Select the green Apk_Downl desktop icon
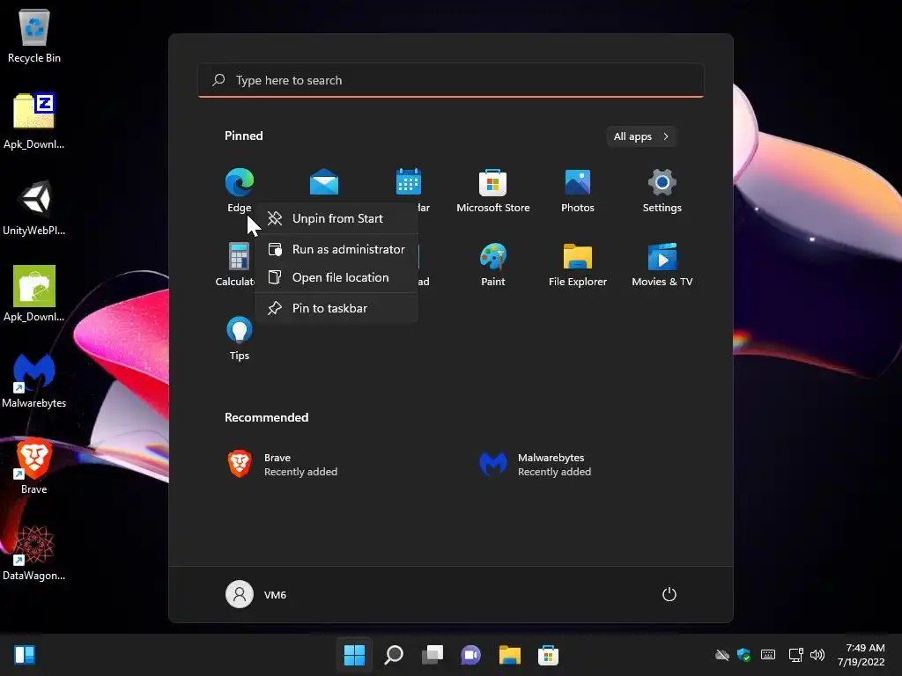902x676 pixels. tap(34, 293)
